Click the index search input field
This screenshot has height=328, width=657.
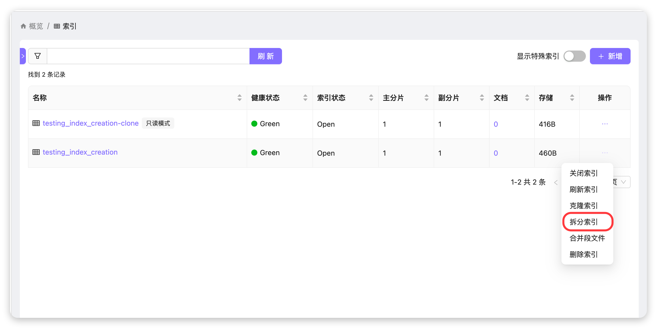tap(148, 56)
